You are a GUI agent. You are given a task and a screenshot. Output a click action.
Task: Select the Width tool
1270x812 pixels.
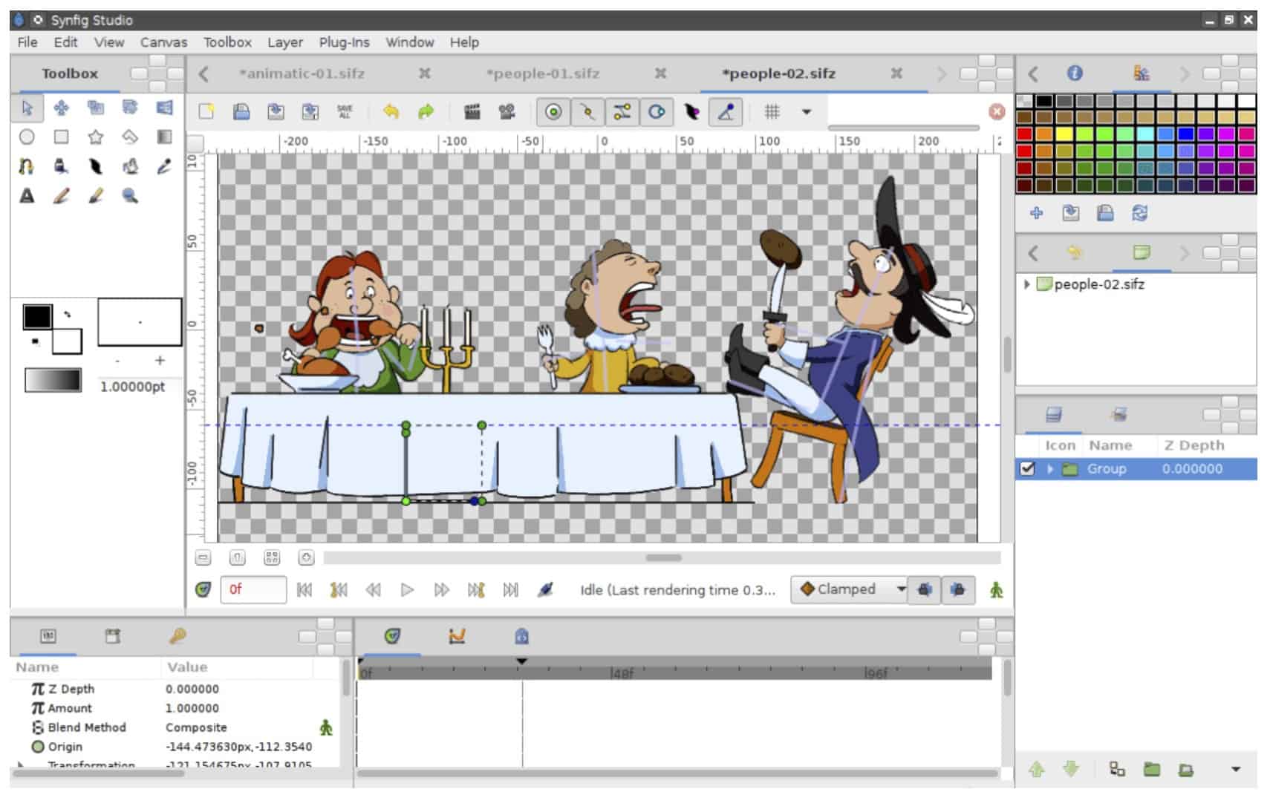95,166
